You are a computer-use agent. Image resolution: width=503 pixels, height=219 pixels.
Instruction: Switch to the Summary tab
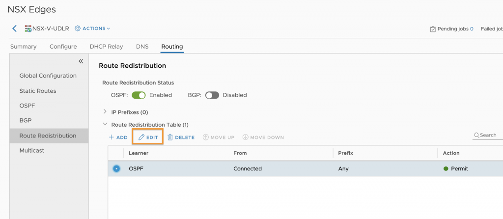[23, 47]
